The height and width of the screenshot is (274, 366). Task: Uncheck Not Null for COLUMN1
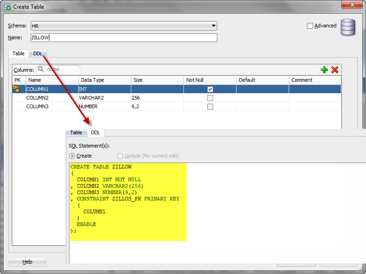pos(210,89)
